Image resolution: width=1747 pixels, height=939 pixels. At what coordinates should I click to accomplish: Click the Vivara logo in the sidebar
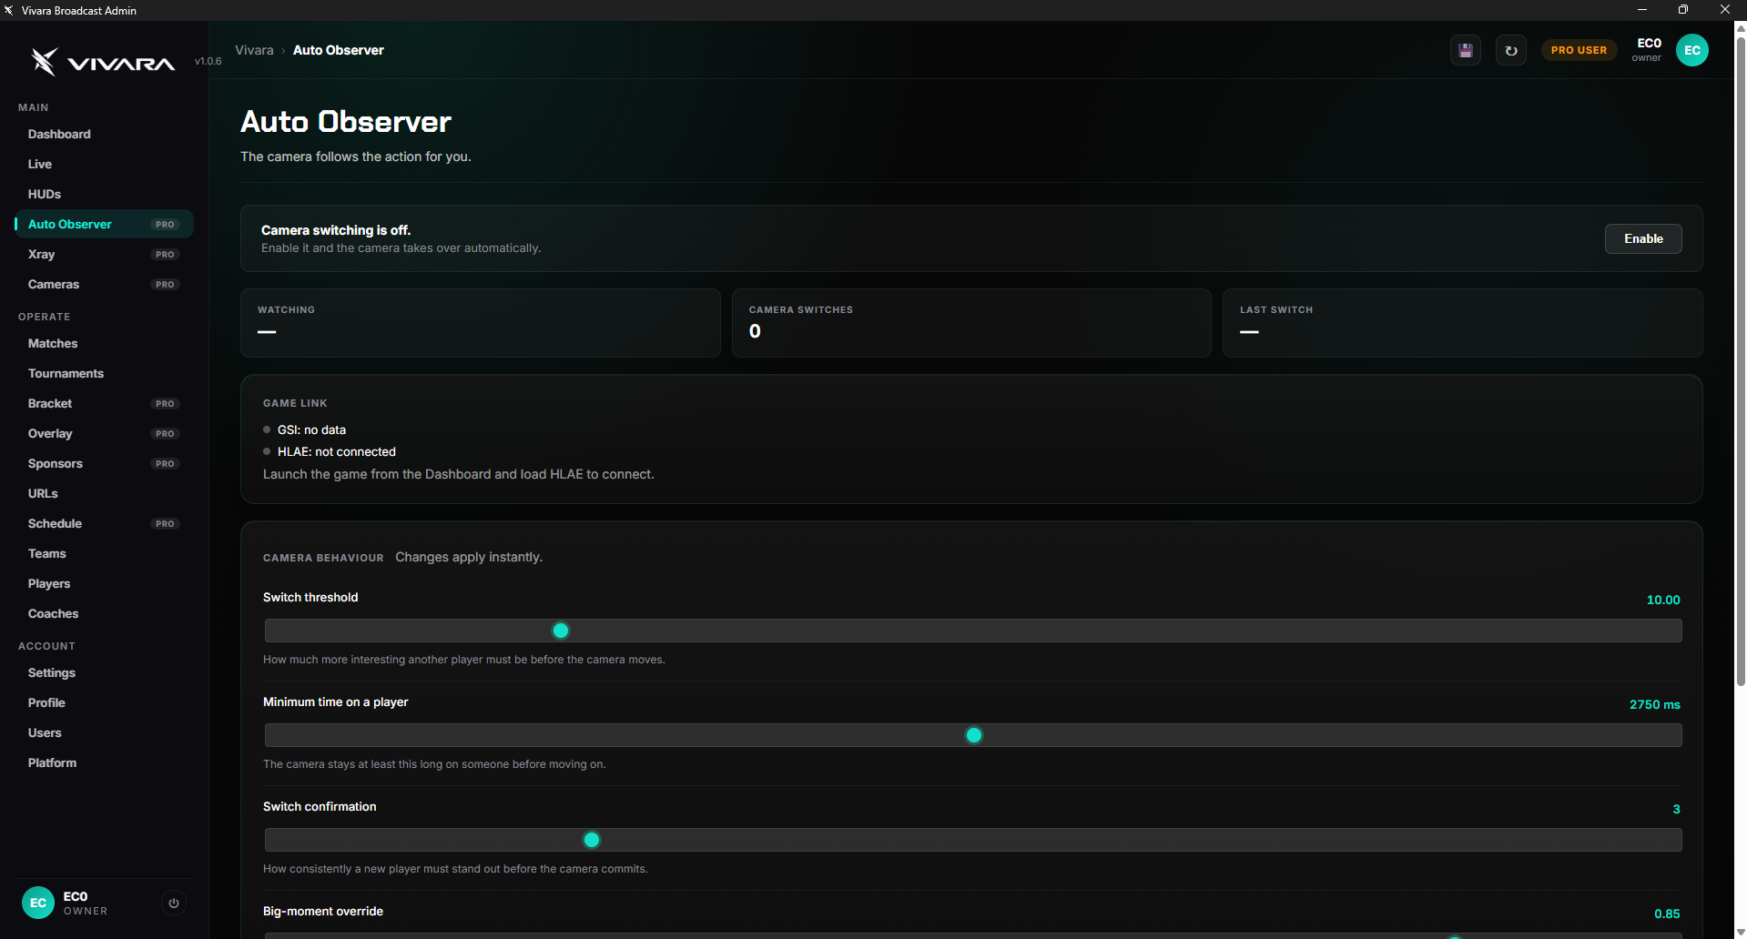click(103, 62)
